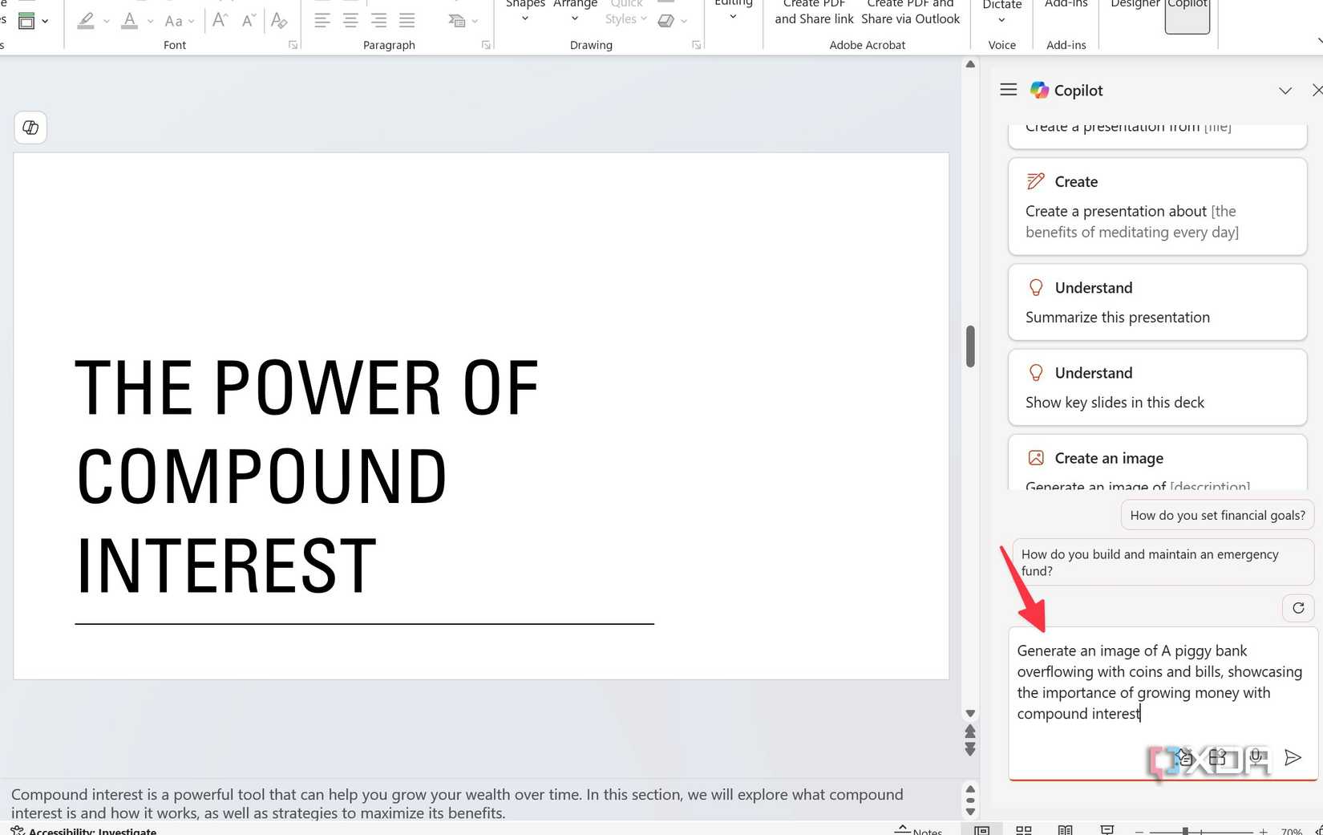Open Paragraph dialog launcher
The height and width of the screenshot is (835, 1323).
(486, 45)
